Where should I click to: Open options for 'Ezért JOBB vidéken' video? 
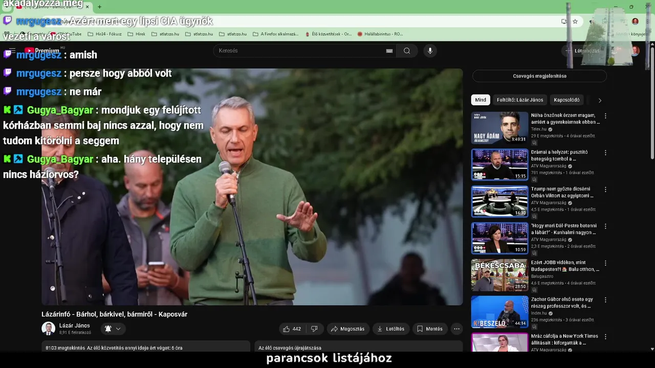(x=605, y=263)
